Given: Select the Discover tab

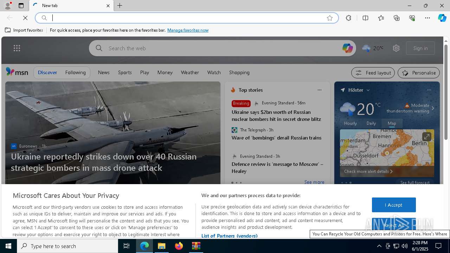Looking at the screenshot, I should click(47, 72).
